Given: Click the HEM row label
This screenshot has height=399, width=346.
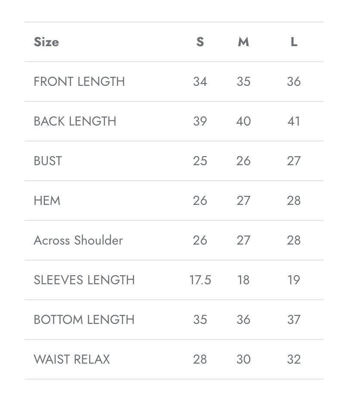Looking at the screenshot, I should pos(47,201).
